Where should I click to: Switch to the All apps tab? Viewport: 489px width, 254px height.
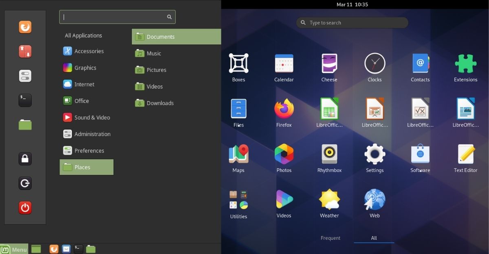pos(374,238)
